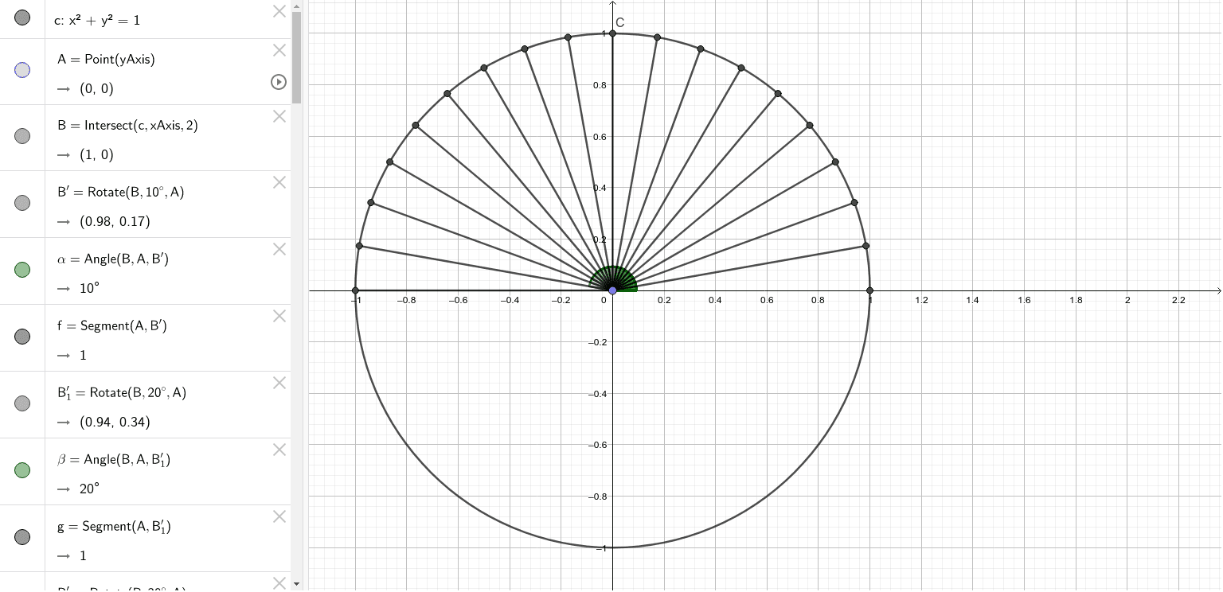Select the point at (-1, 0) on circle
This screenshot has height=592, width=1223.
coord(355,290)
